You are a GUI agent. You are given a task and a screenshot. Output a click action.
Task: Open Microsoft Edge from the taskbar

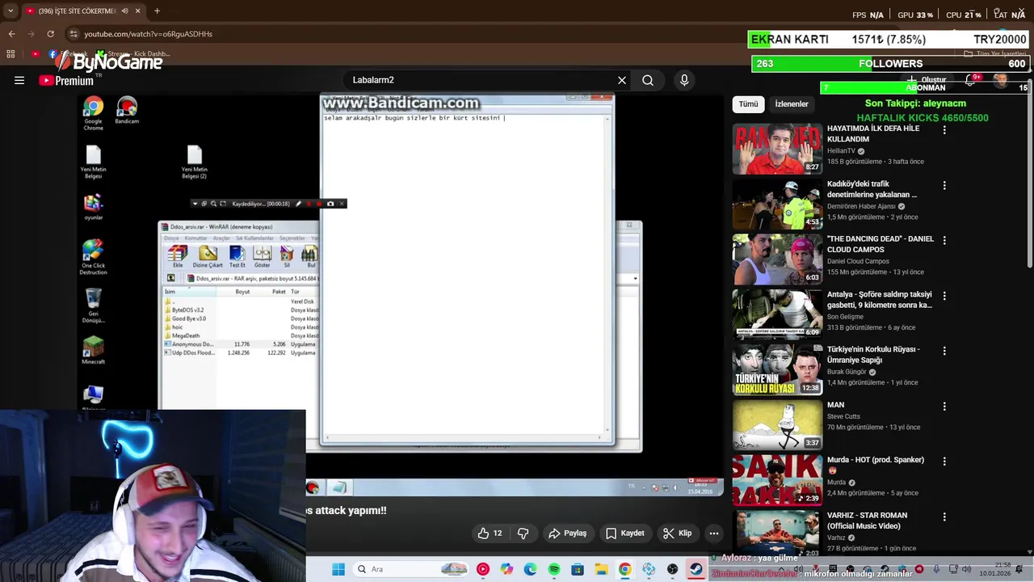[x=530, y=569]
